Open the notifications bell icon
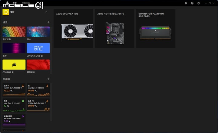This screenshot has width=218, height=133. pos(186,3)
